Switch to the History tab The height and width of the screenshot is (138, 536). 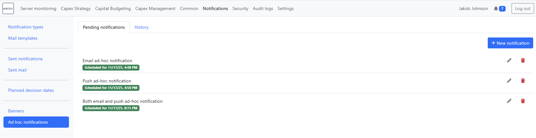[141, 27]
